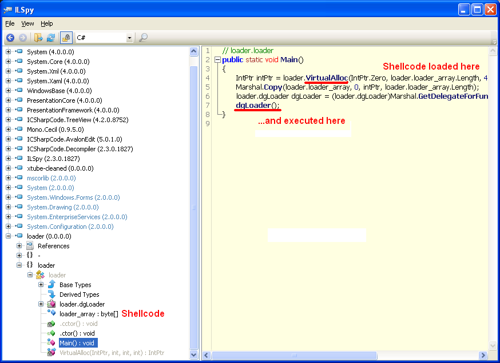Follow the GetDelegateForFun link in code
Image resolution: width=500 pixels, height=363 pixels.
[453, 96]
